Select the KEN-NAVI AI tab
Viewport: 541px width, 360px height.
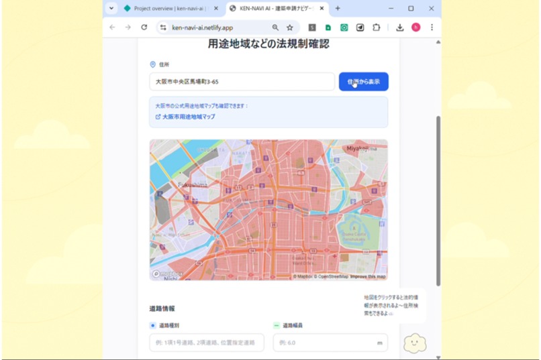pyautogui.click(x=273, y=9)
